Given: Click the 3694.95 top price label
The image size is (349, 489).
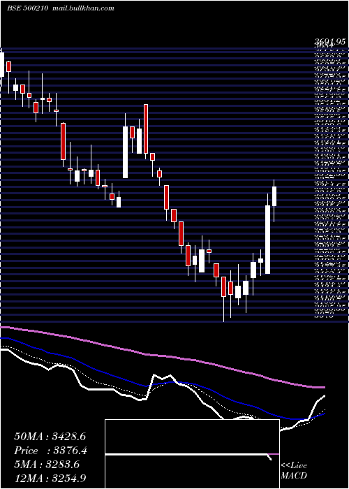Looking at the screenshot, I should click(329, 42).
